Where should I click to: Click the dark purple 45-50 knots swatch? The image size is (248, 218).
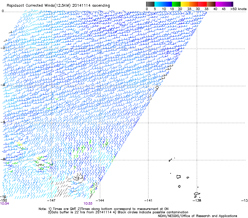(229, 4)
